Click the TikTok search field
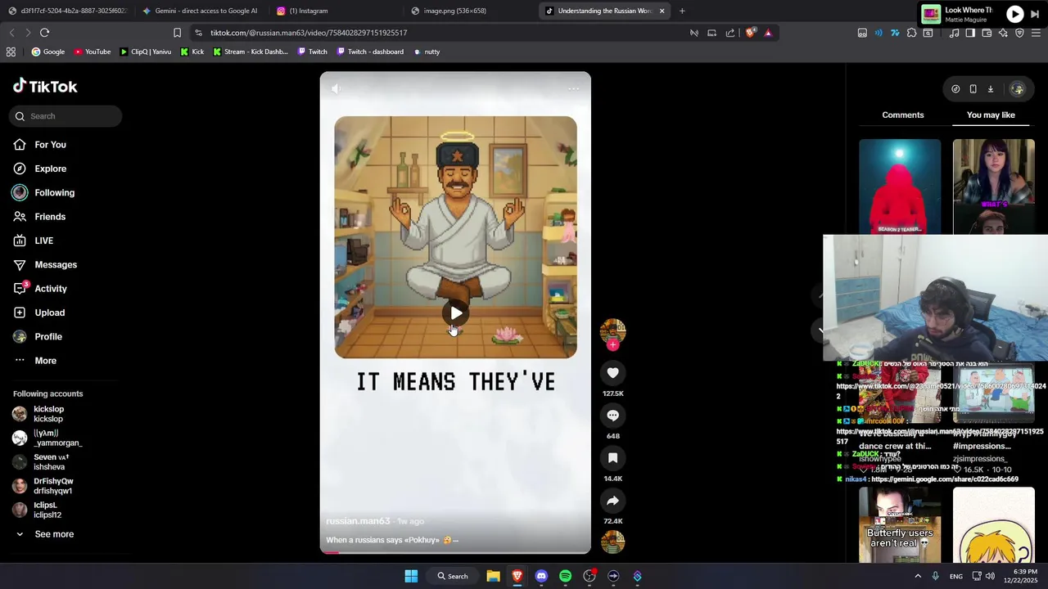 pyautogui.click(x=65, y=116)
